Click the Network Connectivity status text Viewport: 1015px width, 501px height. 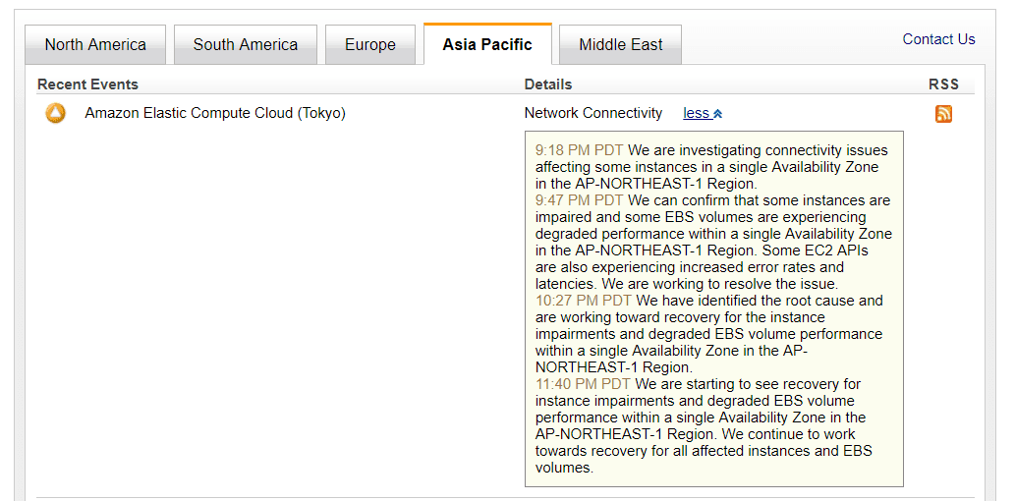click(593, 113)
